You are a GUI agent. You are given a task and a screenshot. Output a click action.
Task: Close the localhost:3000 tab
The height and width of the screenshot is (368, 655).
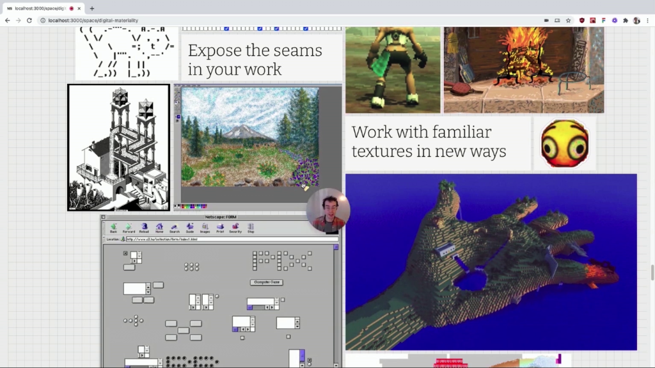pos(79,8)
